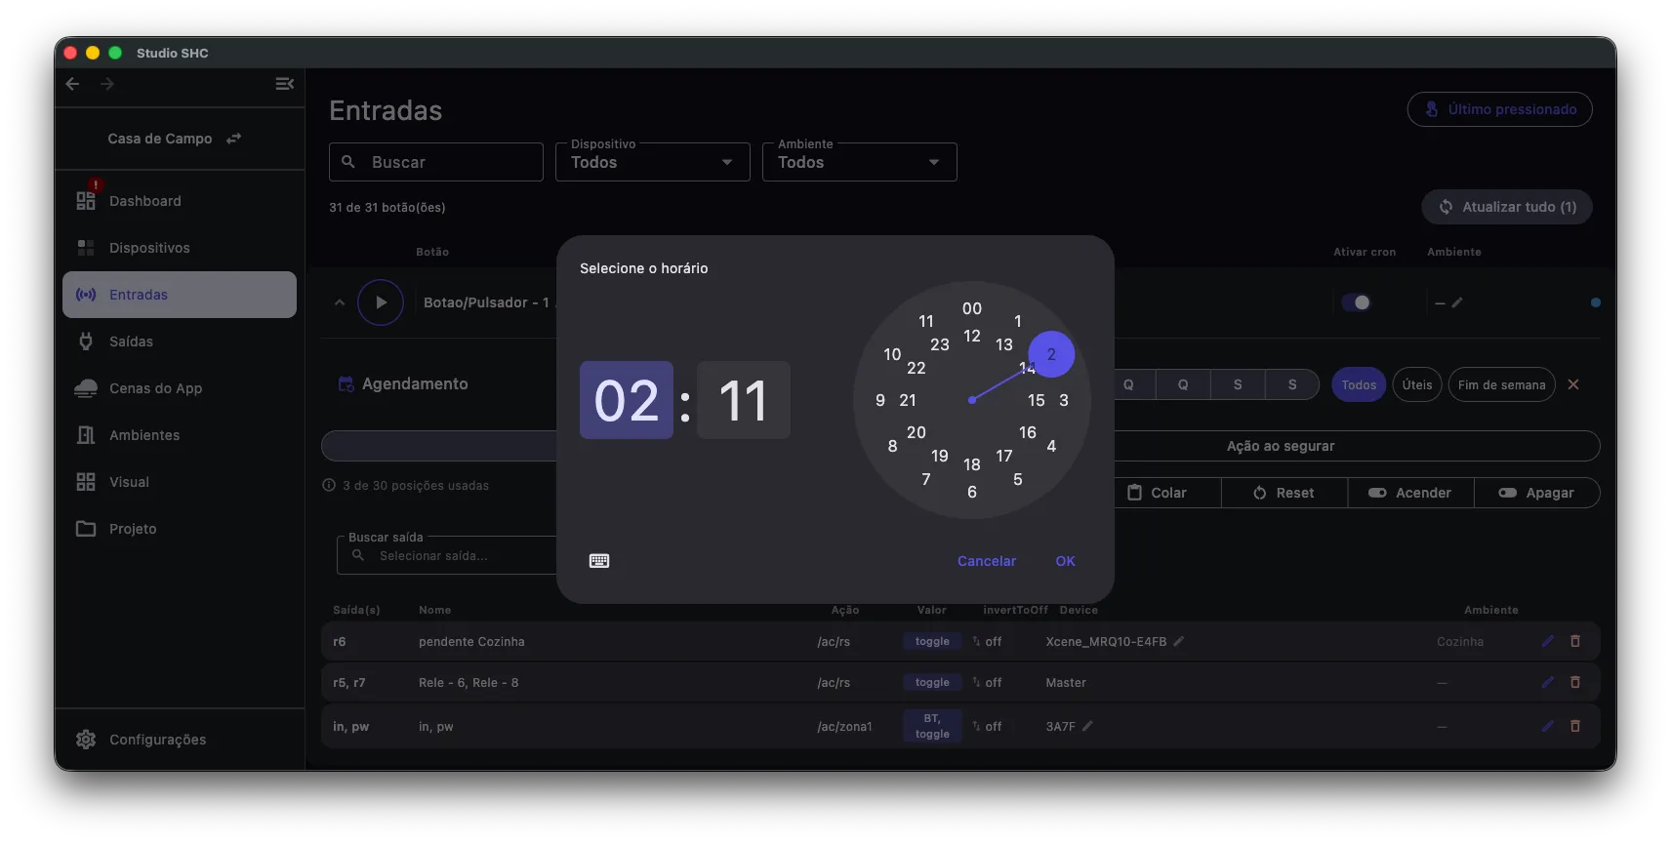Go to Saídas in the sidebar

pyautogui.click(x=179, y=341)
